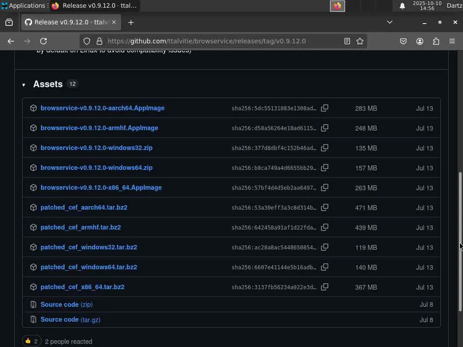Go back with the browser back arrow
This screenshot has height=347, width=463.
[11, 41]
